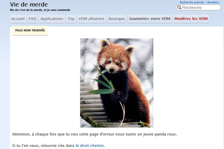Click Soumettez votre VDM
Image resolution: width=224 pixels, height=149 pixels.
(x=150, y=19)
